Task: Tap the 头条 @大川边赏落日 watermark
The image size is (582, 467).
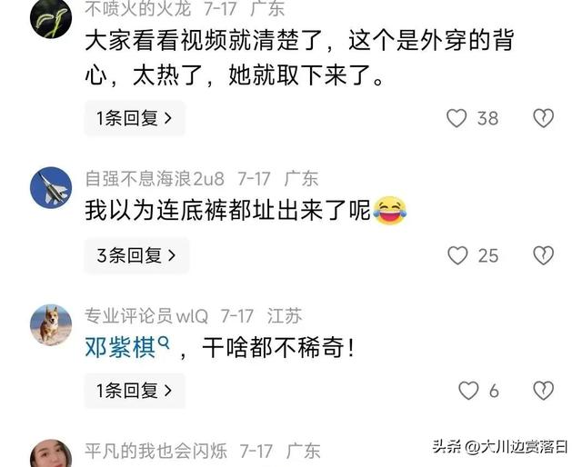Action: pos(500,447)
